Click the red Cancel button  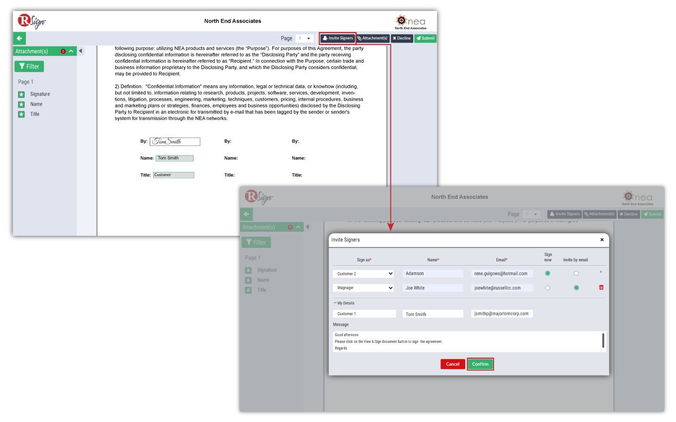coord(453,364)
